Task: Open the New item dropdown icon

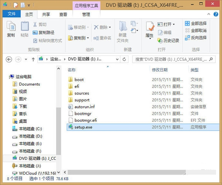Action: [x=134, y=23]
